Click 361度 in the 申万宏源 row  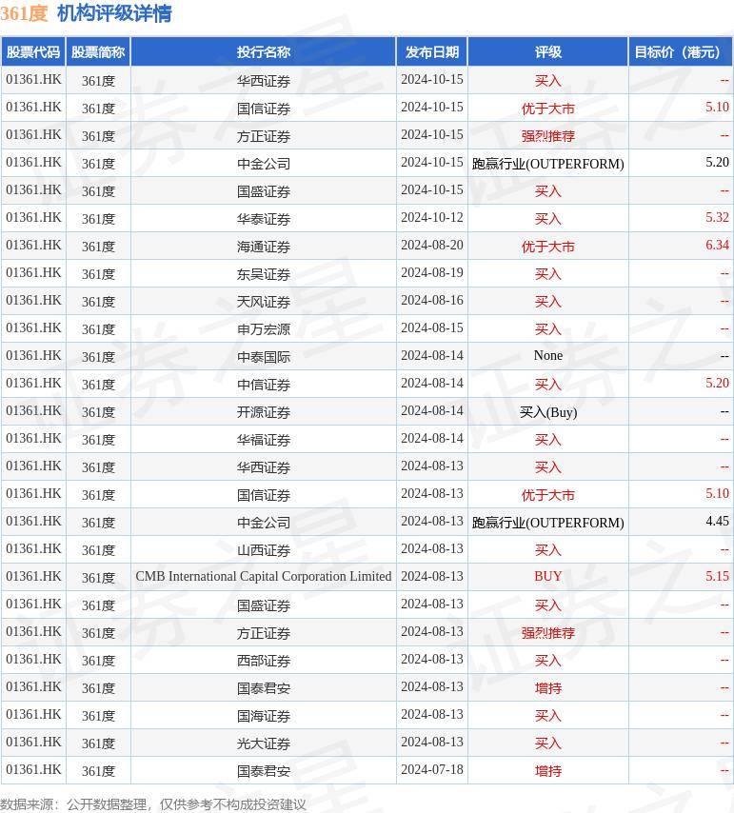point(98,329)
